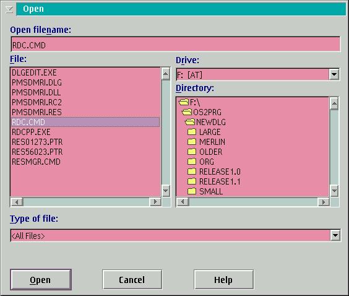
Task: Open the Drive dropdown list
Action: 334,74
